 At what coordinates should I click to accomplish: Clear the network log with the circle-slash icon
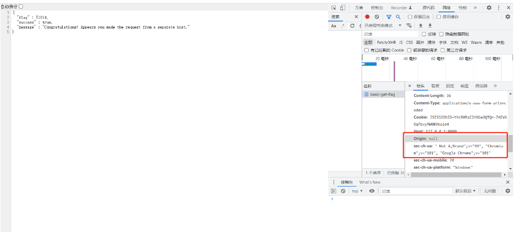tap(377, 17)
